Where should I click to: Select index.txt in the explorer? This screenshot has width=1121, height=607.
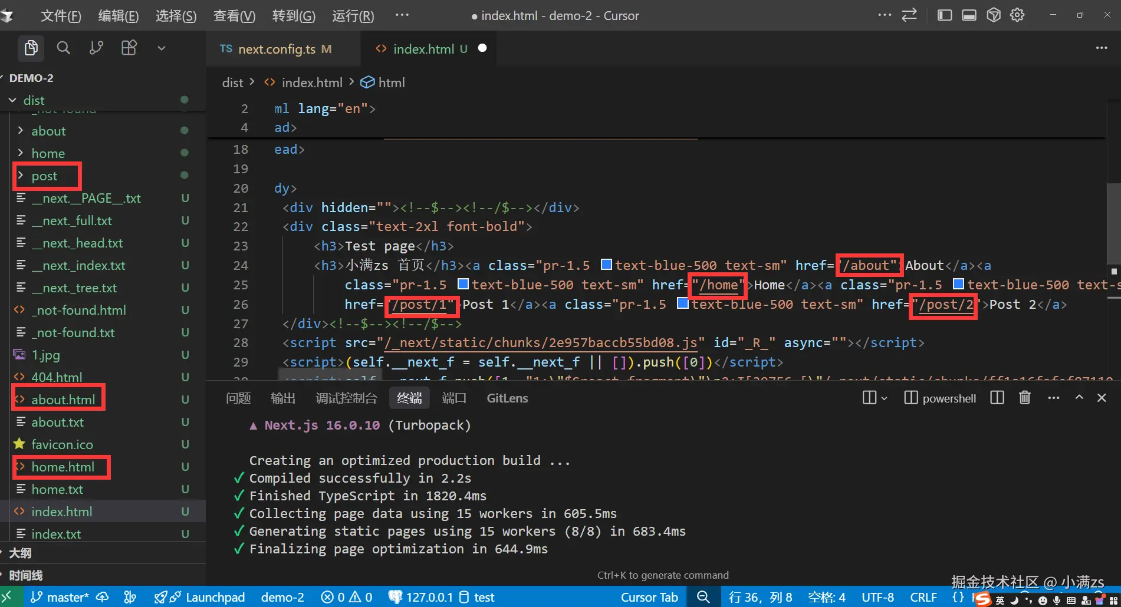[56, 534]
